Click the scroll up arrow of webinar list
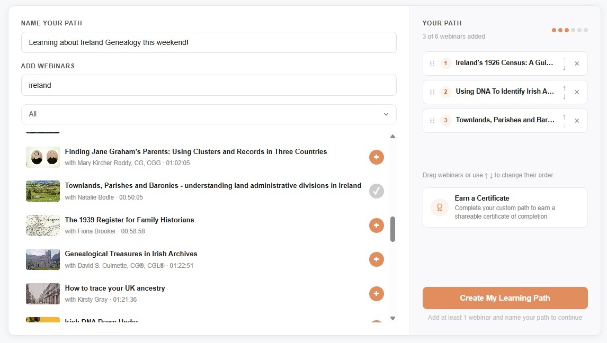Viewport: 607px width, 343px height. click(392, 136)
